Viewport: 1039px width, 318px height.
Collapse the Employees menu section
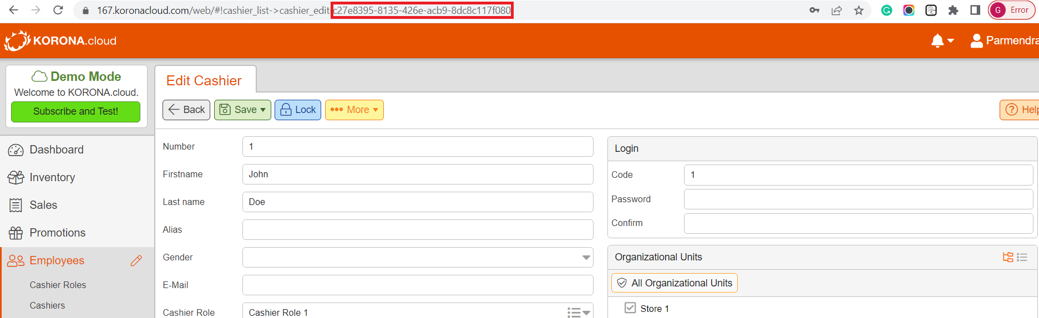click(x=57, y=260)
